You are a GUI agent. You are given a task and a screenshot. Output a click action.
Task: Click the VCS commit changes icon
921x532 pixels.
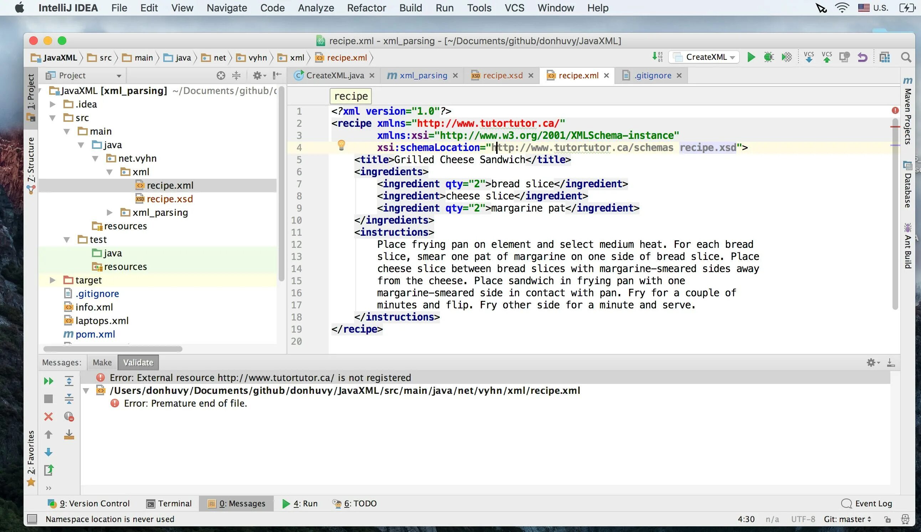click(x=827, y=57)
